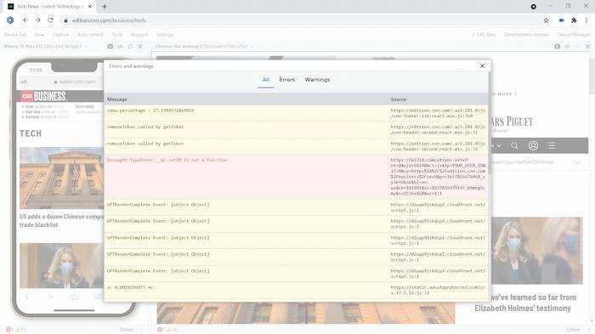The width and height of the screenshot is (595, 334).
Task: Open a new browser tab
Action: (x=105, y=7)
